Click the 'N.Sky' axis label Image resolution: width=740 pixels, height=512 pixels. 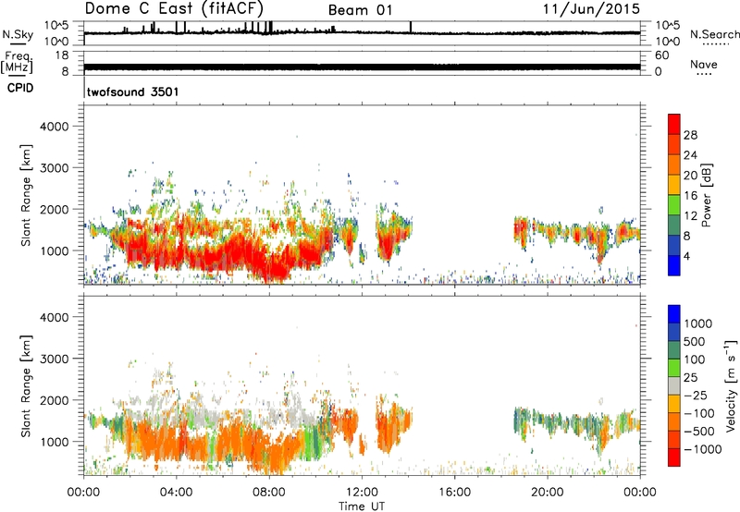coord(18,34)
